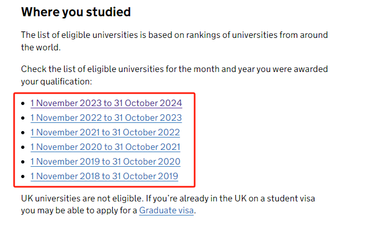Click the 'Where you studied' heading
This screenshot has height=229, width=373.
coord(76,12)
